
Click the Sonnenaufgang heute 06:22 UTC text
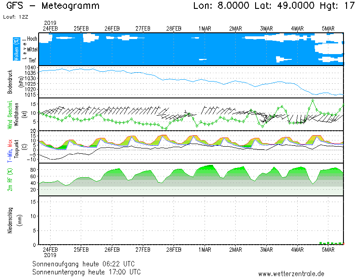(x=86, y=264)
